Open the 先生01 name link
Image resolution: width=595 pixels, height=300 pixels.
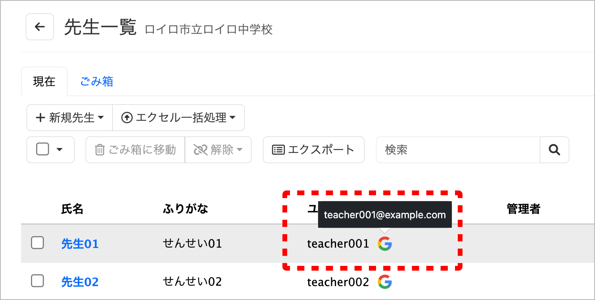point(80,243)
